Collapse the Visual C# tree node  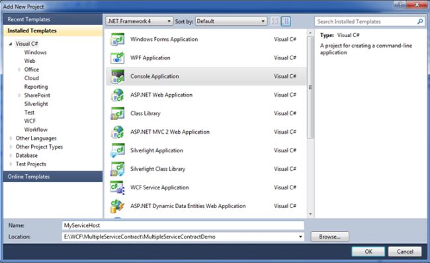tap(11, 44)
